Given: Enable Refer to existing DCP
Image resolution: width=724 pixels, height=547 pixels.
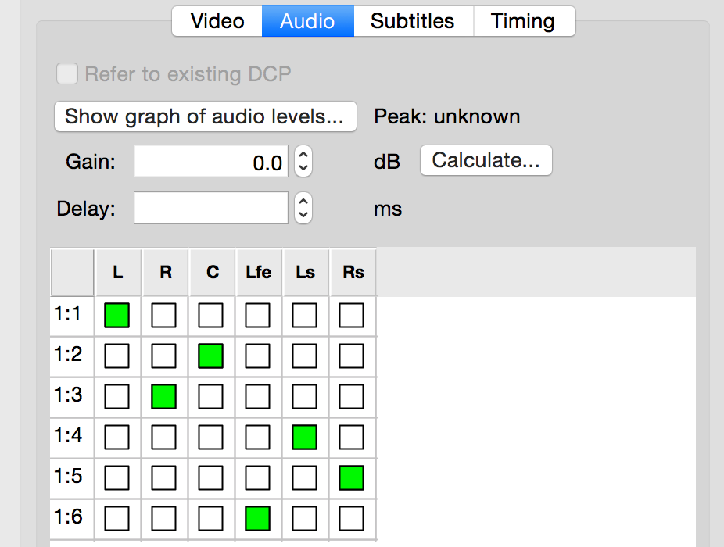Looking at the screenshot, I should (66, 73).
